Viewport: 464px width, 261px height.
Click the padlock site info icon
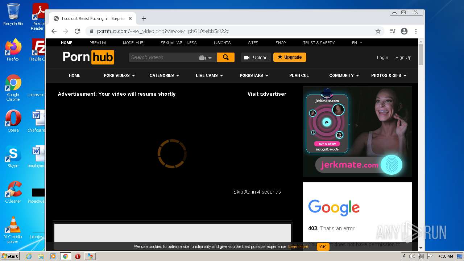pyautogui.click(x=92, y=31)
